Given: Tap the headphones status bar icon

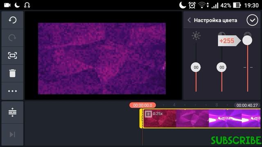Looking at the screenshot, I should coord(27,5).
